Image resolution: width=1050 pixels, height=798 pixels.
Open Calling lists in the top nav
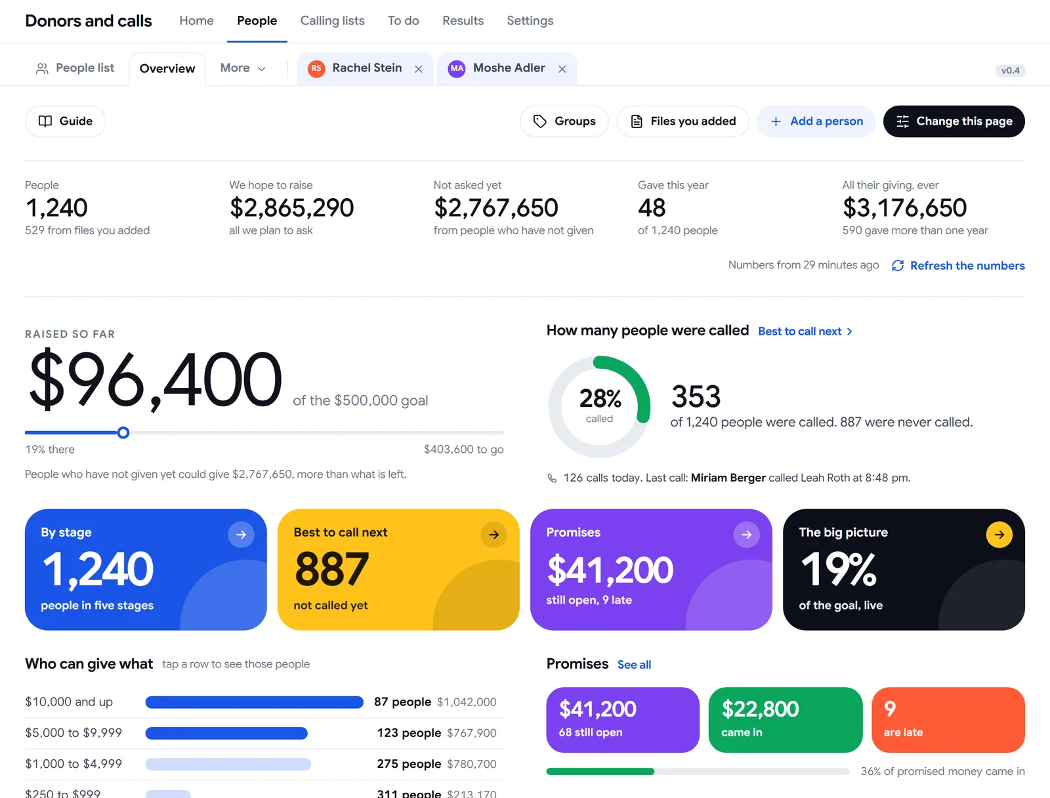pos(332,21)
